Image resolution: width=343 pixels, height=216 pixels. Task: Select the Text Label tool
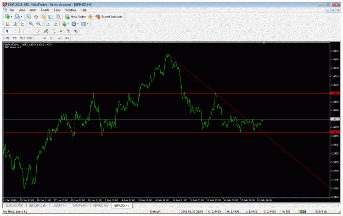(69, 31)
